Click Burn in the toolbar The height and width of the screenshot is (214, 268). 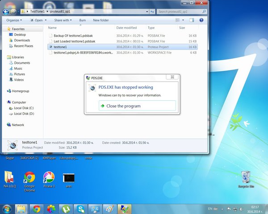click(x=82, y=20)
